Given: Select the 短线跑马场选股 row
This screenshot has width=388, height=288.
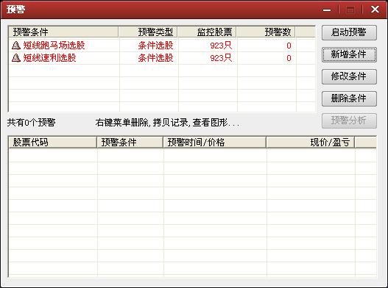Looking at the screenshot, I should coord(162,46).
